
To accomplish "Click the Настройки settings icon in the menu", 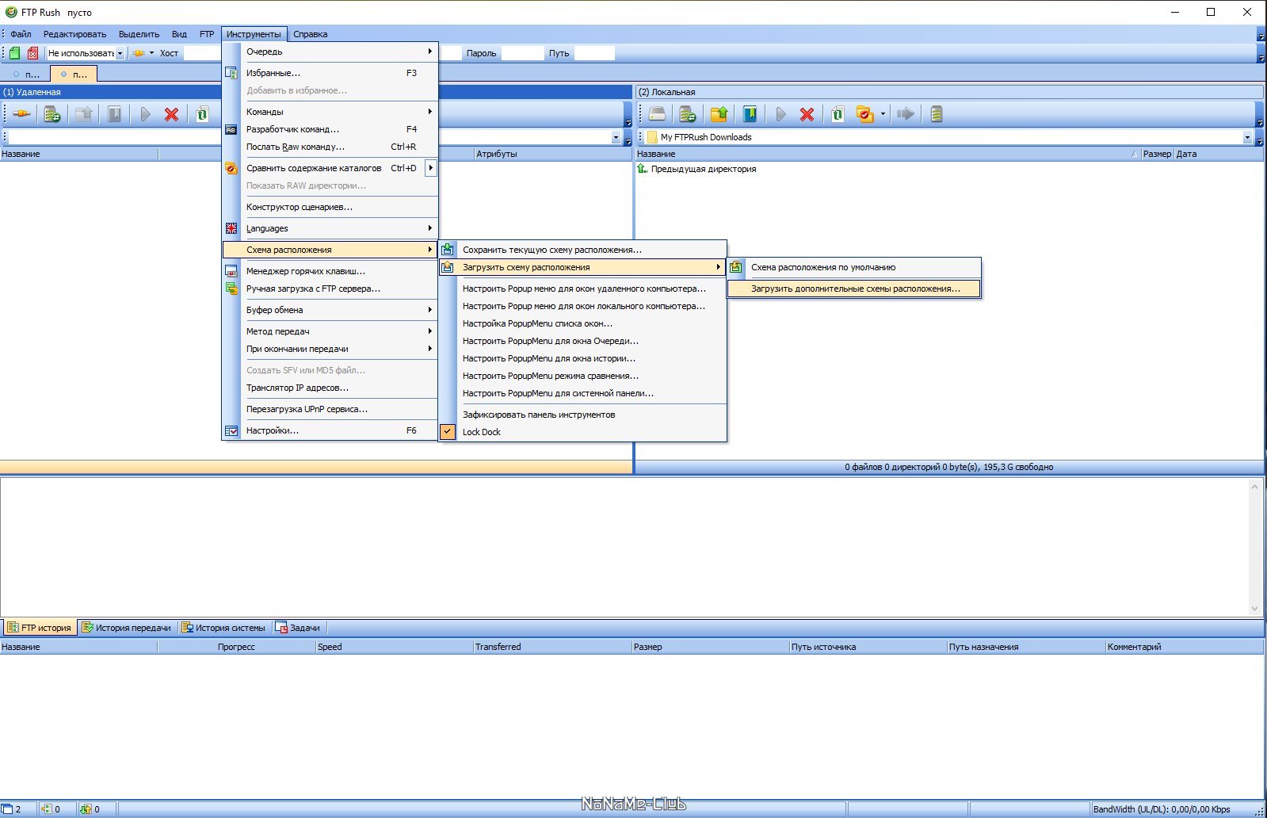I will [231, 430].
